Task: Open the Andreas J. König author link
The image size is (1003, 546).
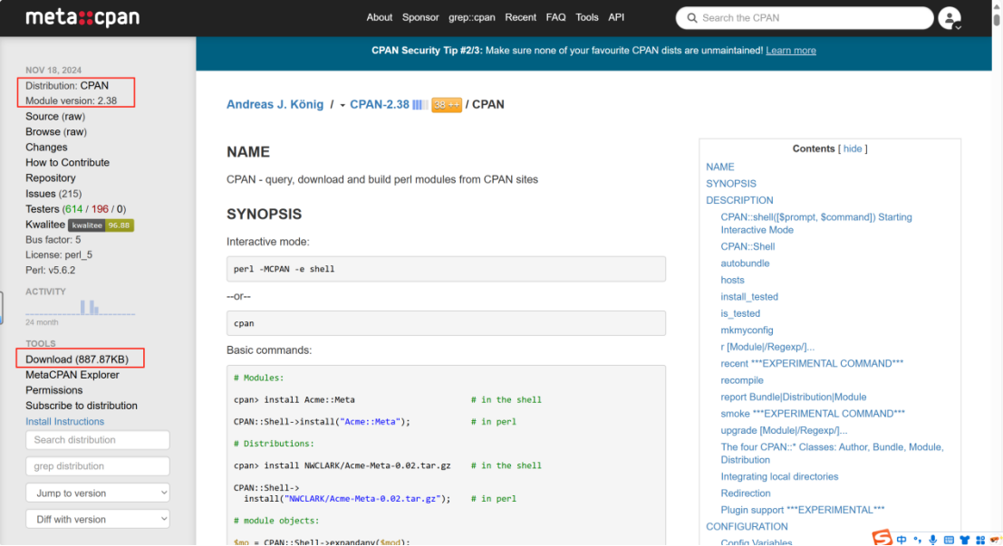Action: tap(275, 105)
